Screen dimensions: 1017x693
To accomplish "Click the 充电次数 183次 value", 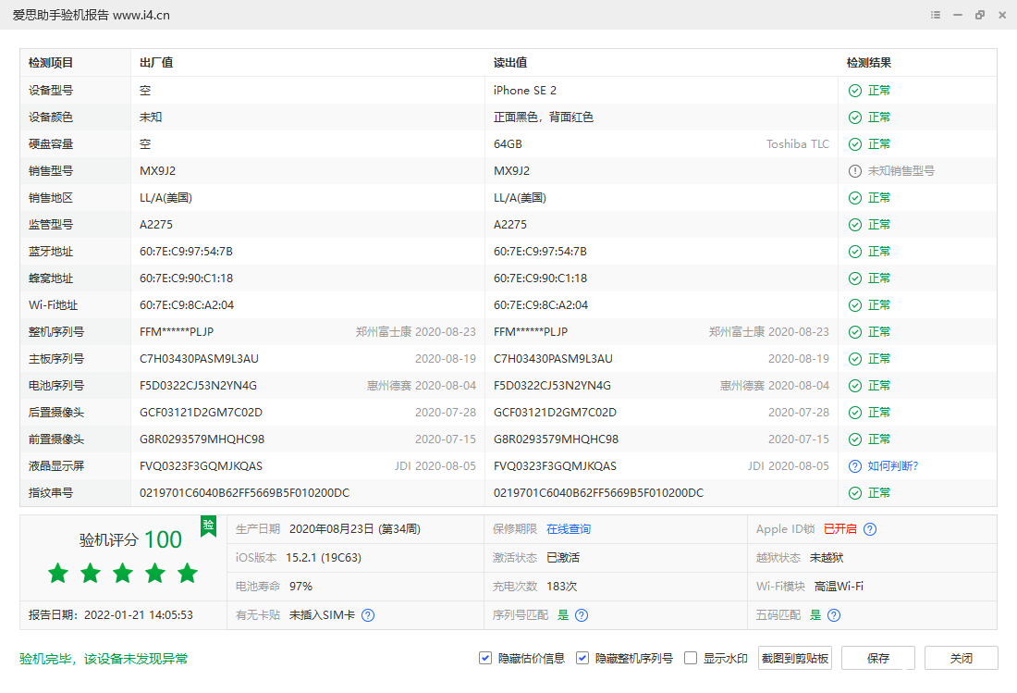I will click(x=562, y=587).
